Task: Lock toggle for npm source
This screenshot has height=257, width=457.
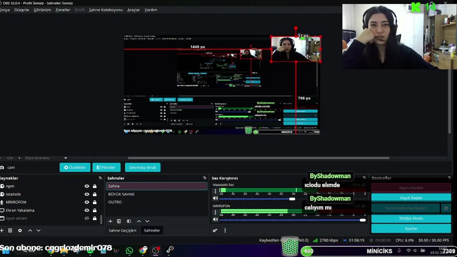Action: coord(95,186)
